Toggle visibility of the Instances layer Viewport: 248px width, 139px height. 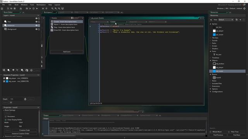coord(36,25)
